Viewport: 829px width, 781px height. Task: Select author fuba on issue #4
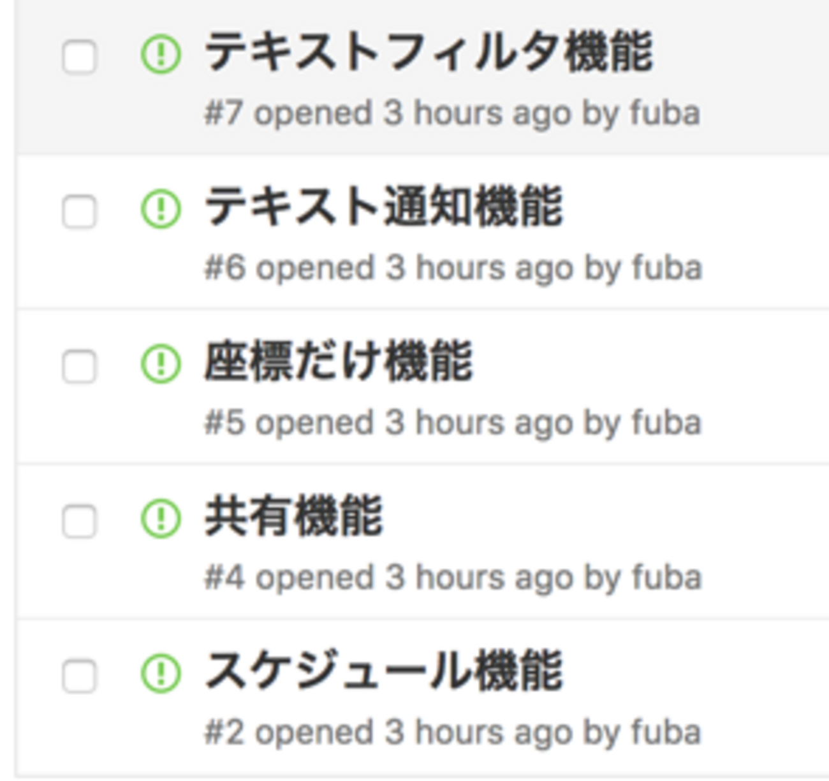666,578
